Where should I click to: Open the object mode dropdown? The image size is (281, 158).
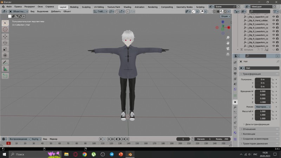[x=19, y=12]
